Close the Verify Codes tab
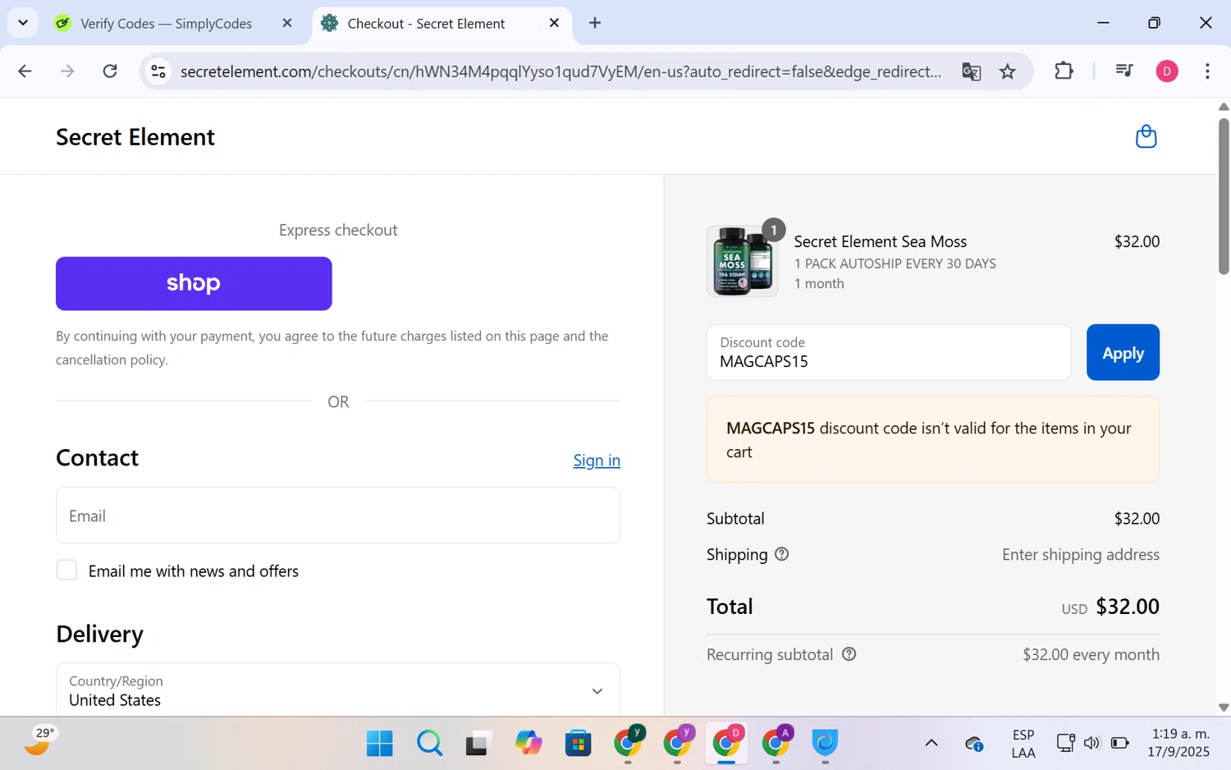 click(287, 23)
